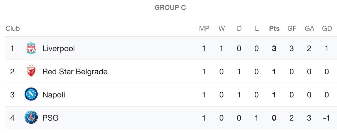Click the GROUP C heading
The image size is (337, 133).
pyautogui.click(x=170, y=8)
